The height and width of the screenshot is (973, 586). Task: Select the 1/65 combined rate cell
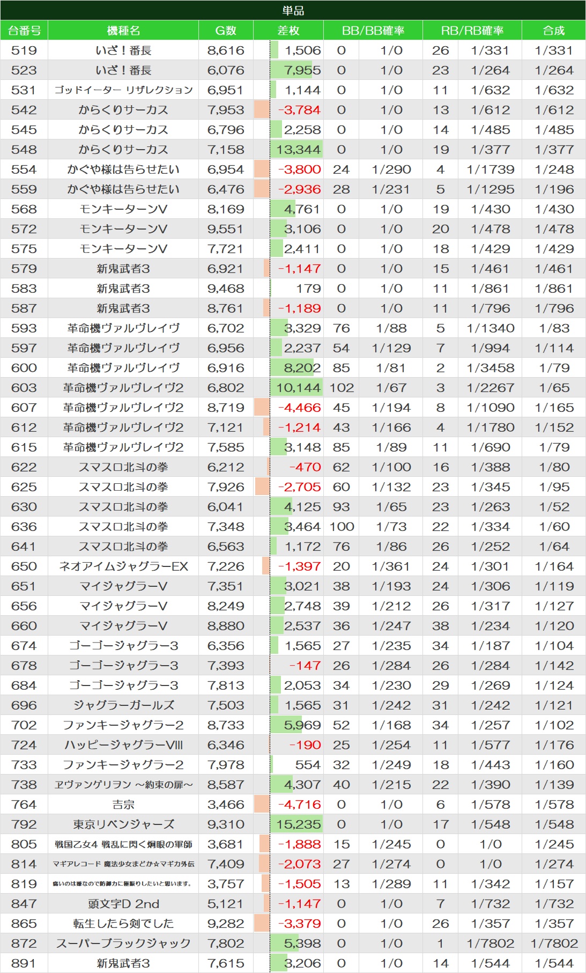click(x=554, y=388)
